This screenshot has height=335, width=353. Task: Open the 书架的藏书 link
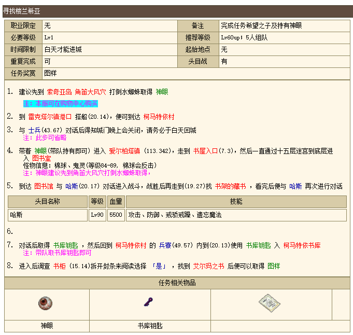click(231, 186)
